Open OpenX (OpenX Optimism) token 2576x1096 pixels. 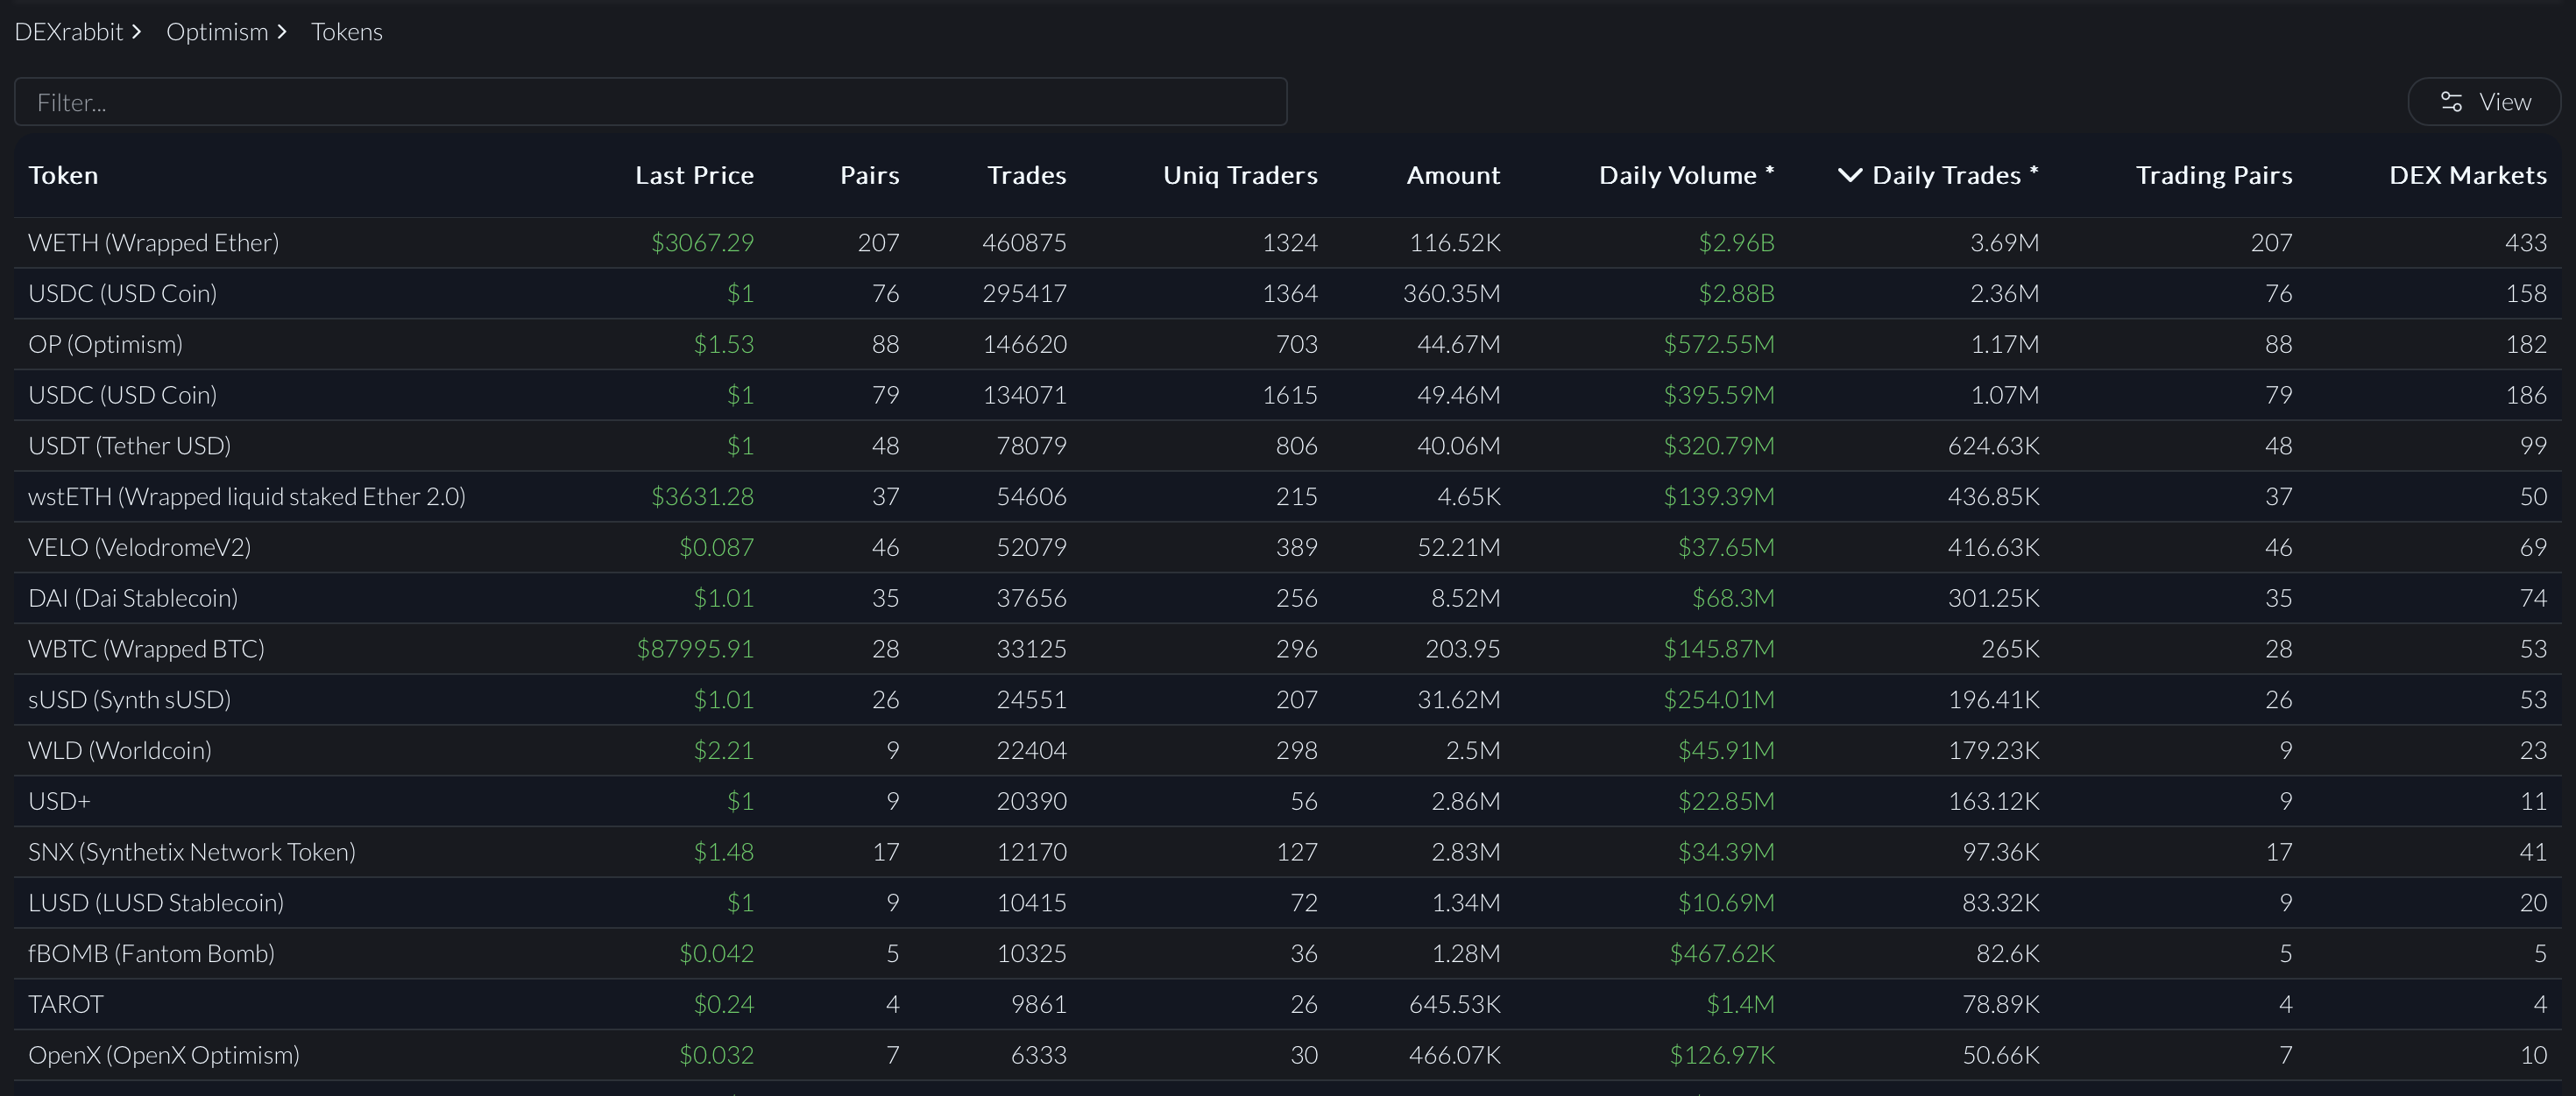point(164,1055)
